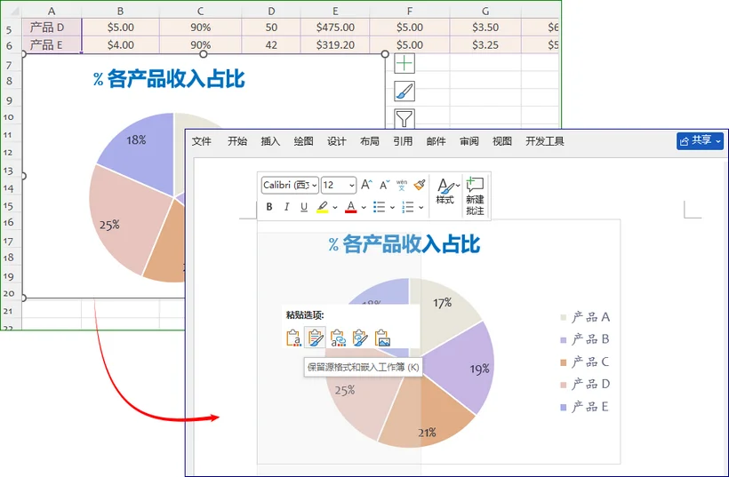Apply numbered list formatting
The height and width of the screenshot is (477, 729).
[x=408, y=207]
